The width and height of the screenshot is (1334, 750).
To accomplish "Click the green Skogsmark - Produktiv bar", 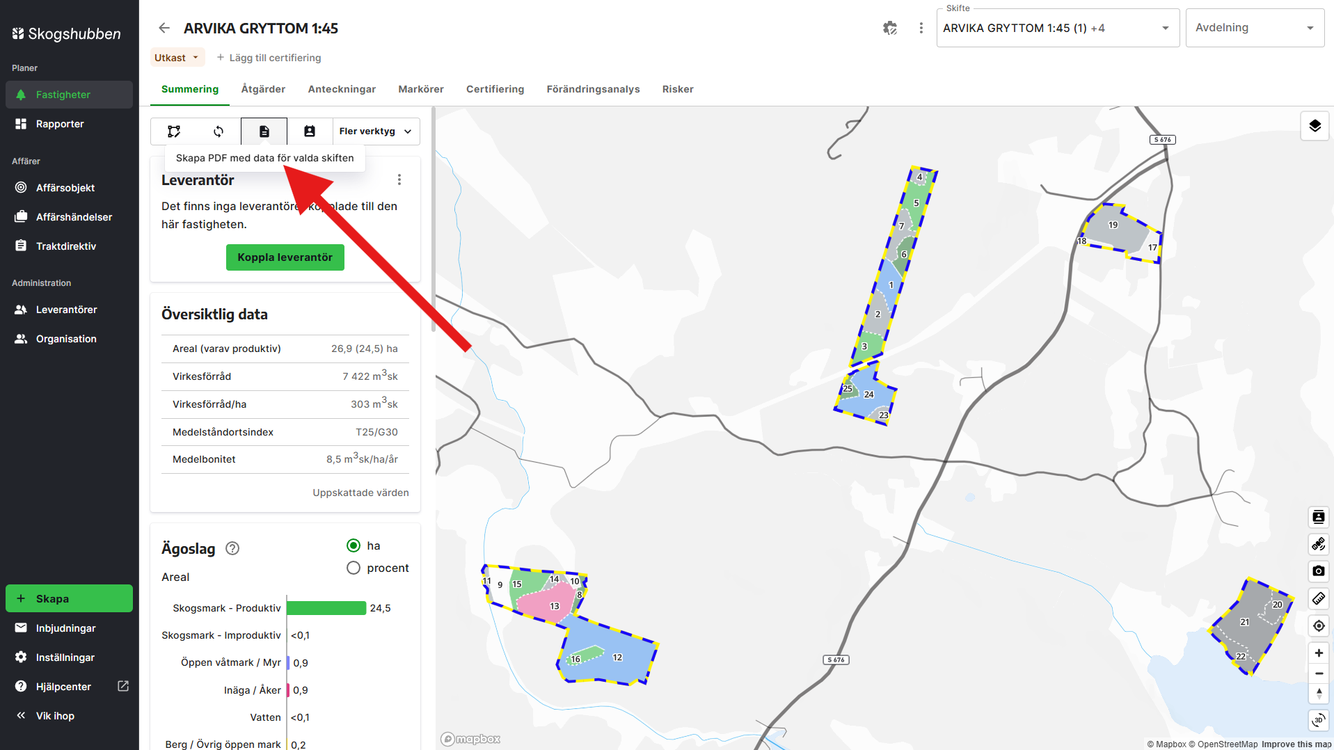I will tap(326, 608).
